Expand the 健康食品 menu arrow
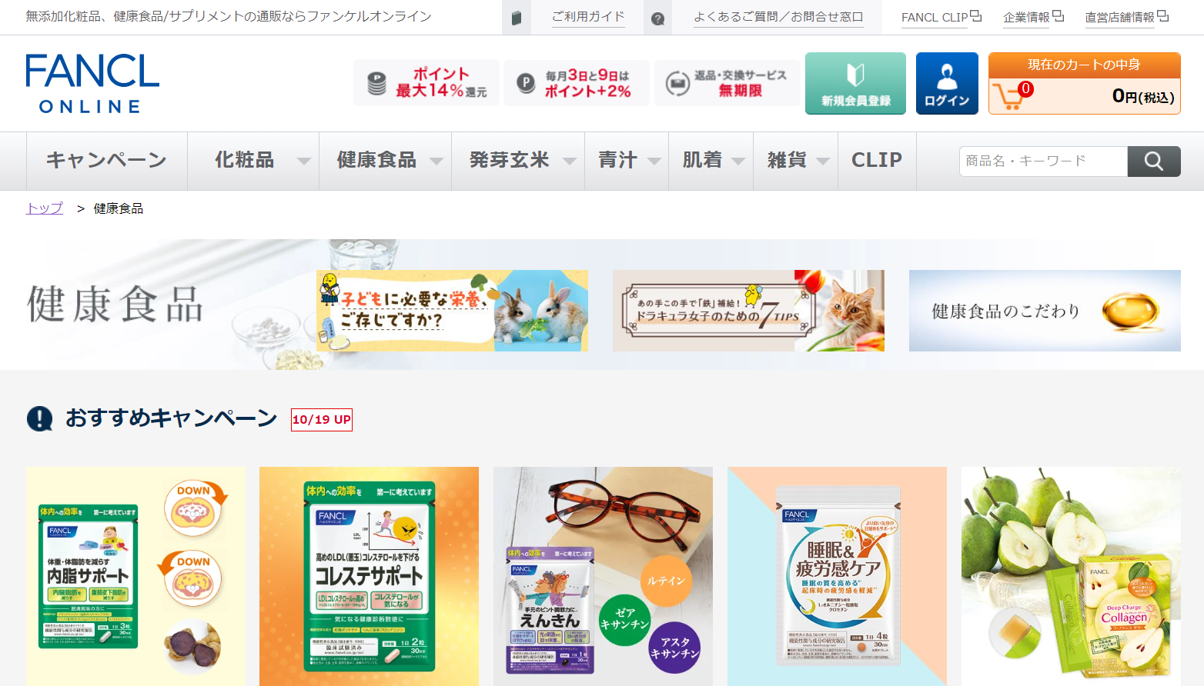Image resolution: width=1204 pixels, height=686 pixels. click(436, 161)
